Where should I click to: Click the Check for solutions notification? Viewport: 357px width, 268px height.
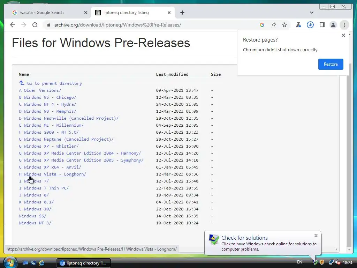263,243
